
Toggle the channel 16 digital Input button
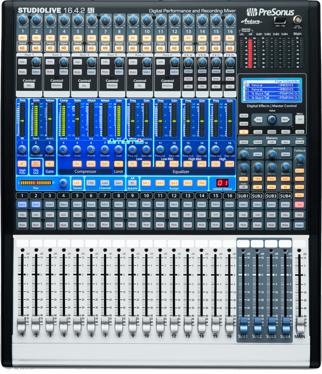pos(230,48)
